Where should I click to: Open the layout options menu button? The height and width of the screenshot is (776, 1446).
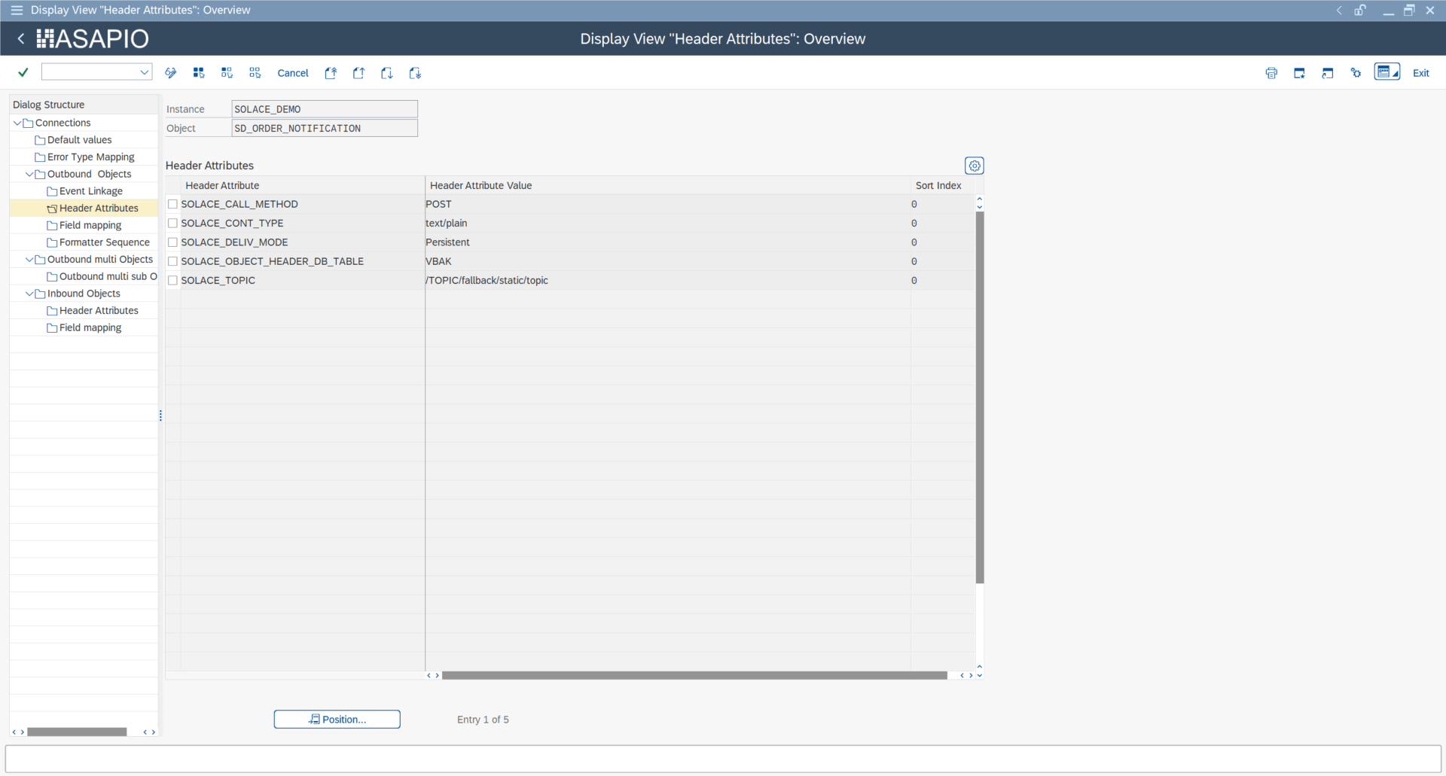point(1387,72)
